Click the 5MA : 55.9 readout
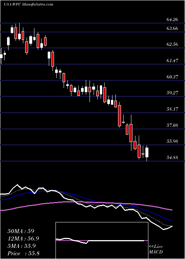 point(21,246)
